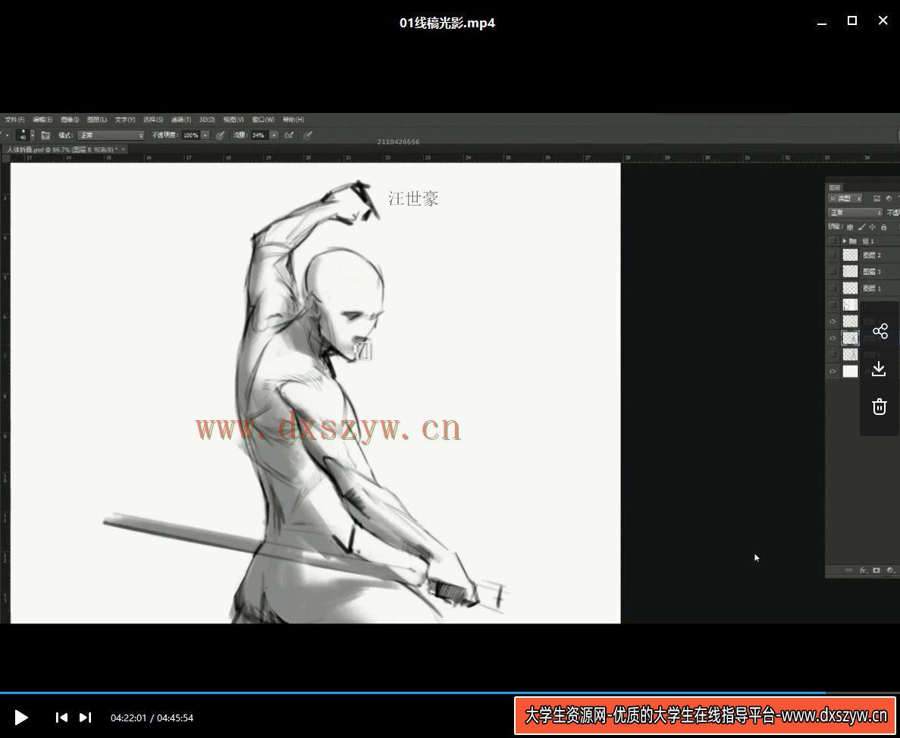900x738 pixels.
Task: Open the 滤镜(T) menu
Action: [180, 119]
